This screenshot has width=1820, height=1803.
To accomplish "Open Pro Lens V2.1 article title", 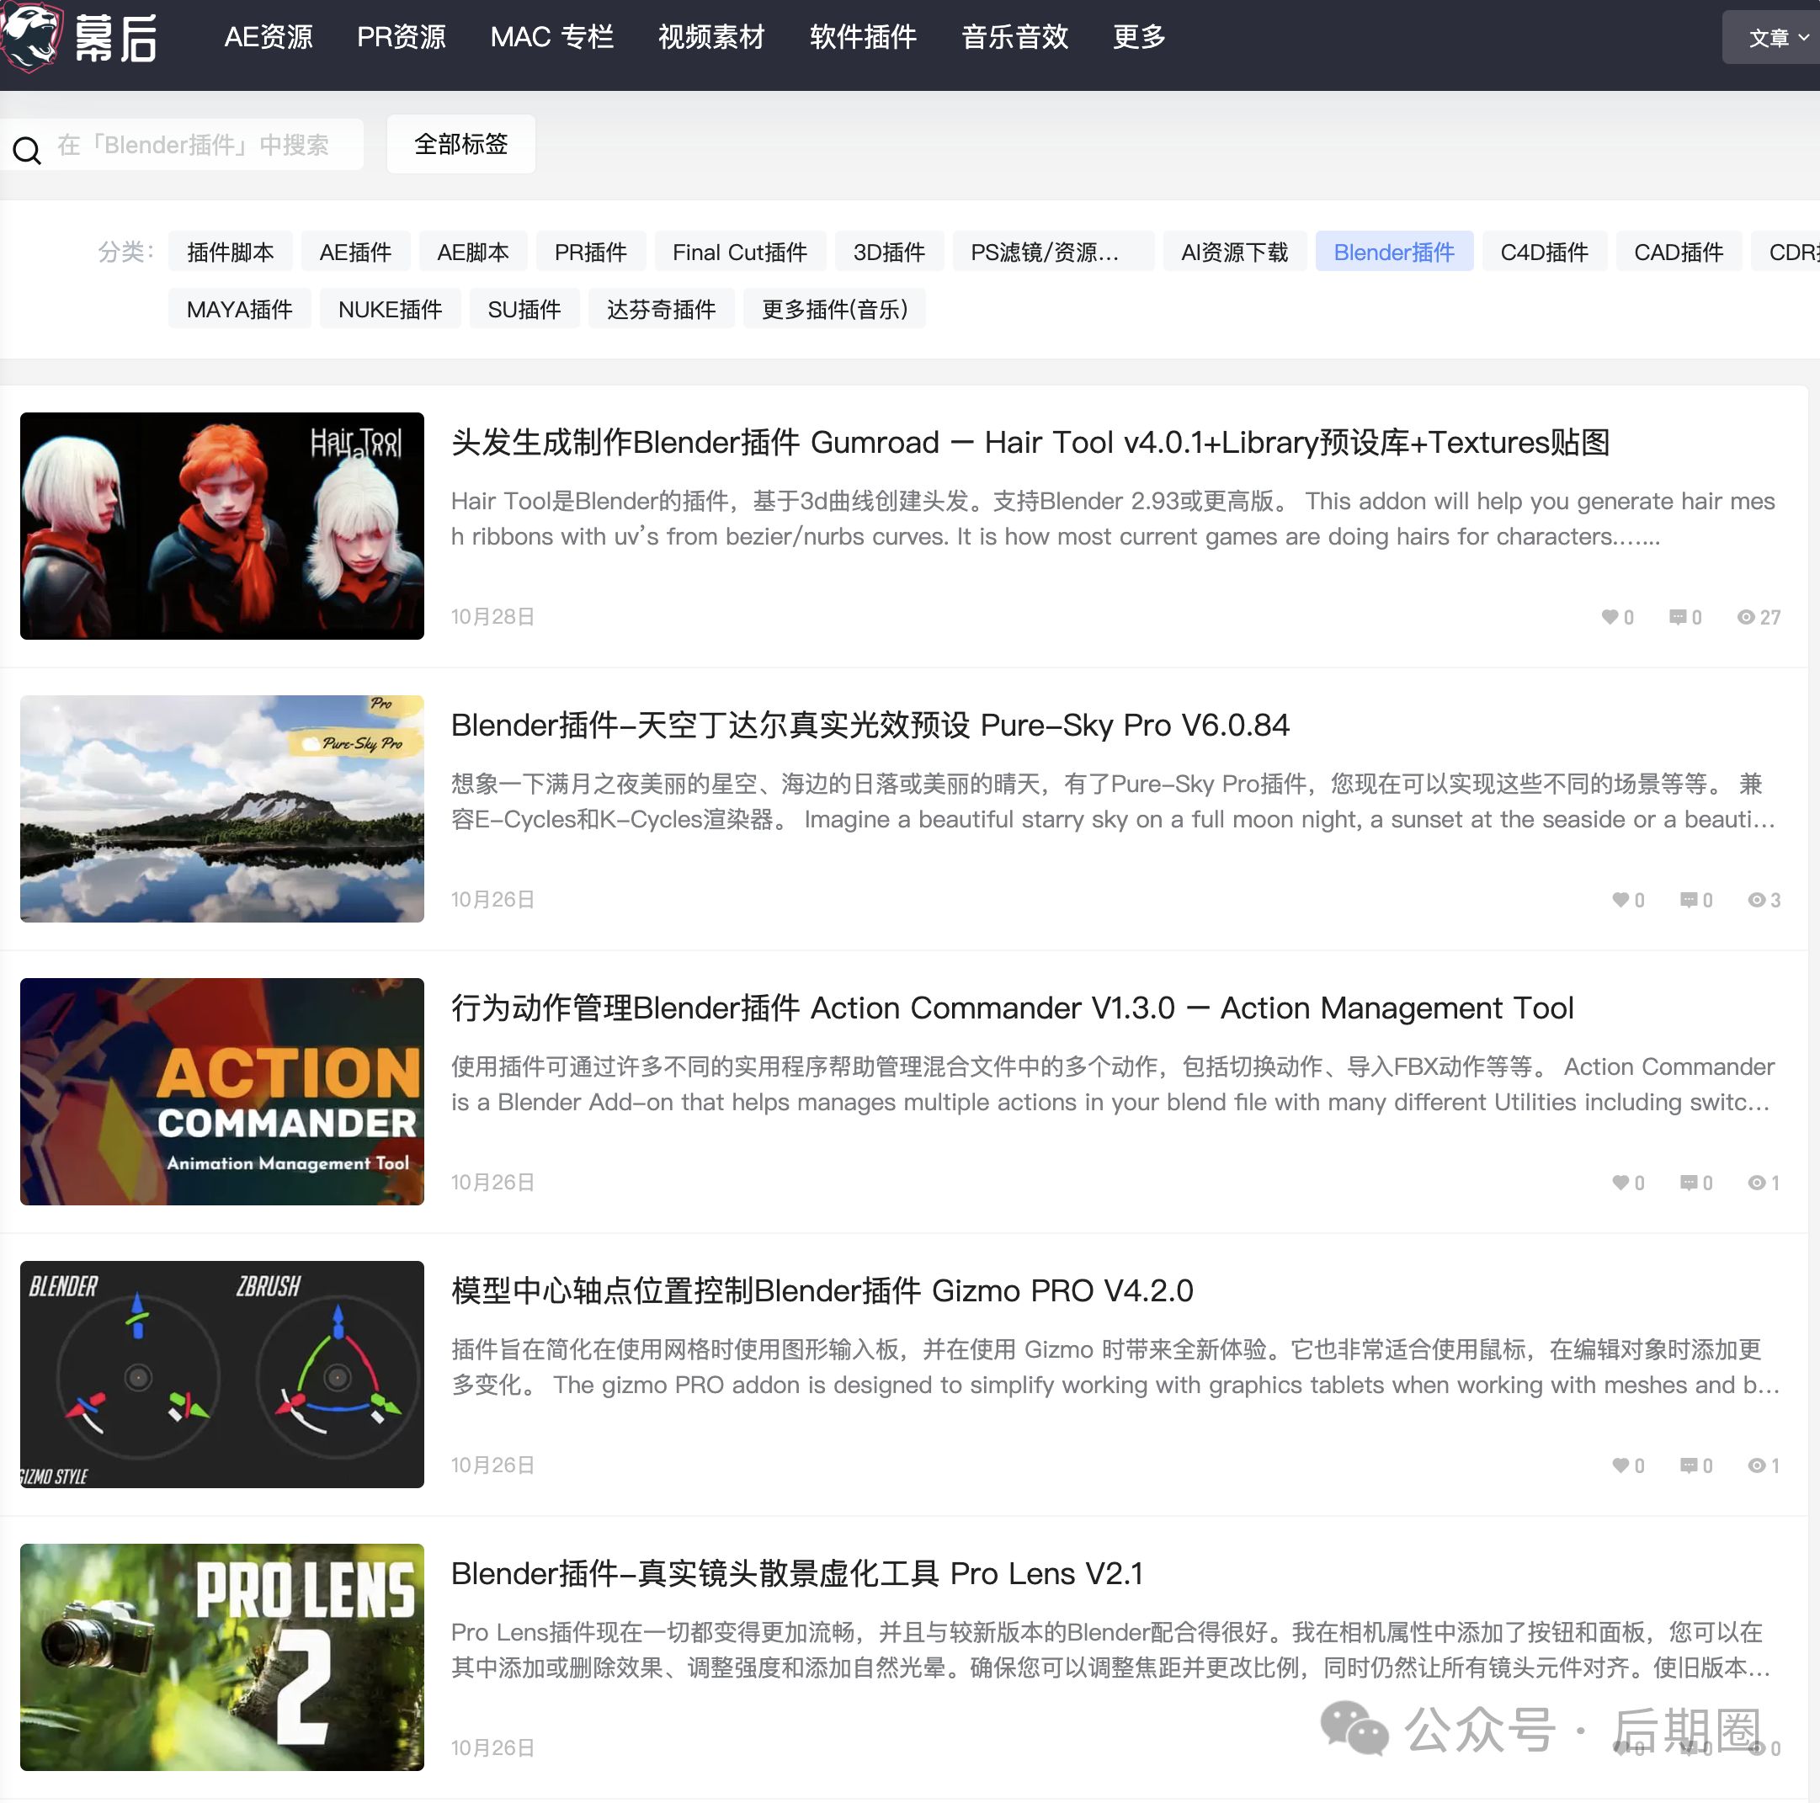I will [797, 1572].
